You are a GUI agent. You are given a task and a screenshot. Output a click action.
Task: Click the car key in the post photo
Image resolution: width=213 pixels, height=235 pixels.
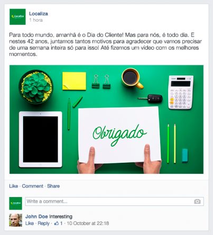click(151, 99)
